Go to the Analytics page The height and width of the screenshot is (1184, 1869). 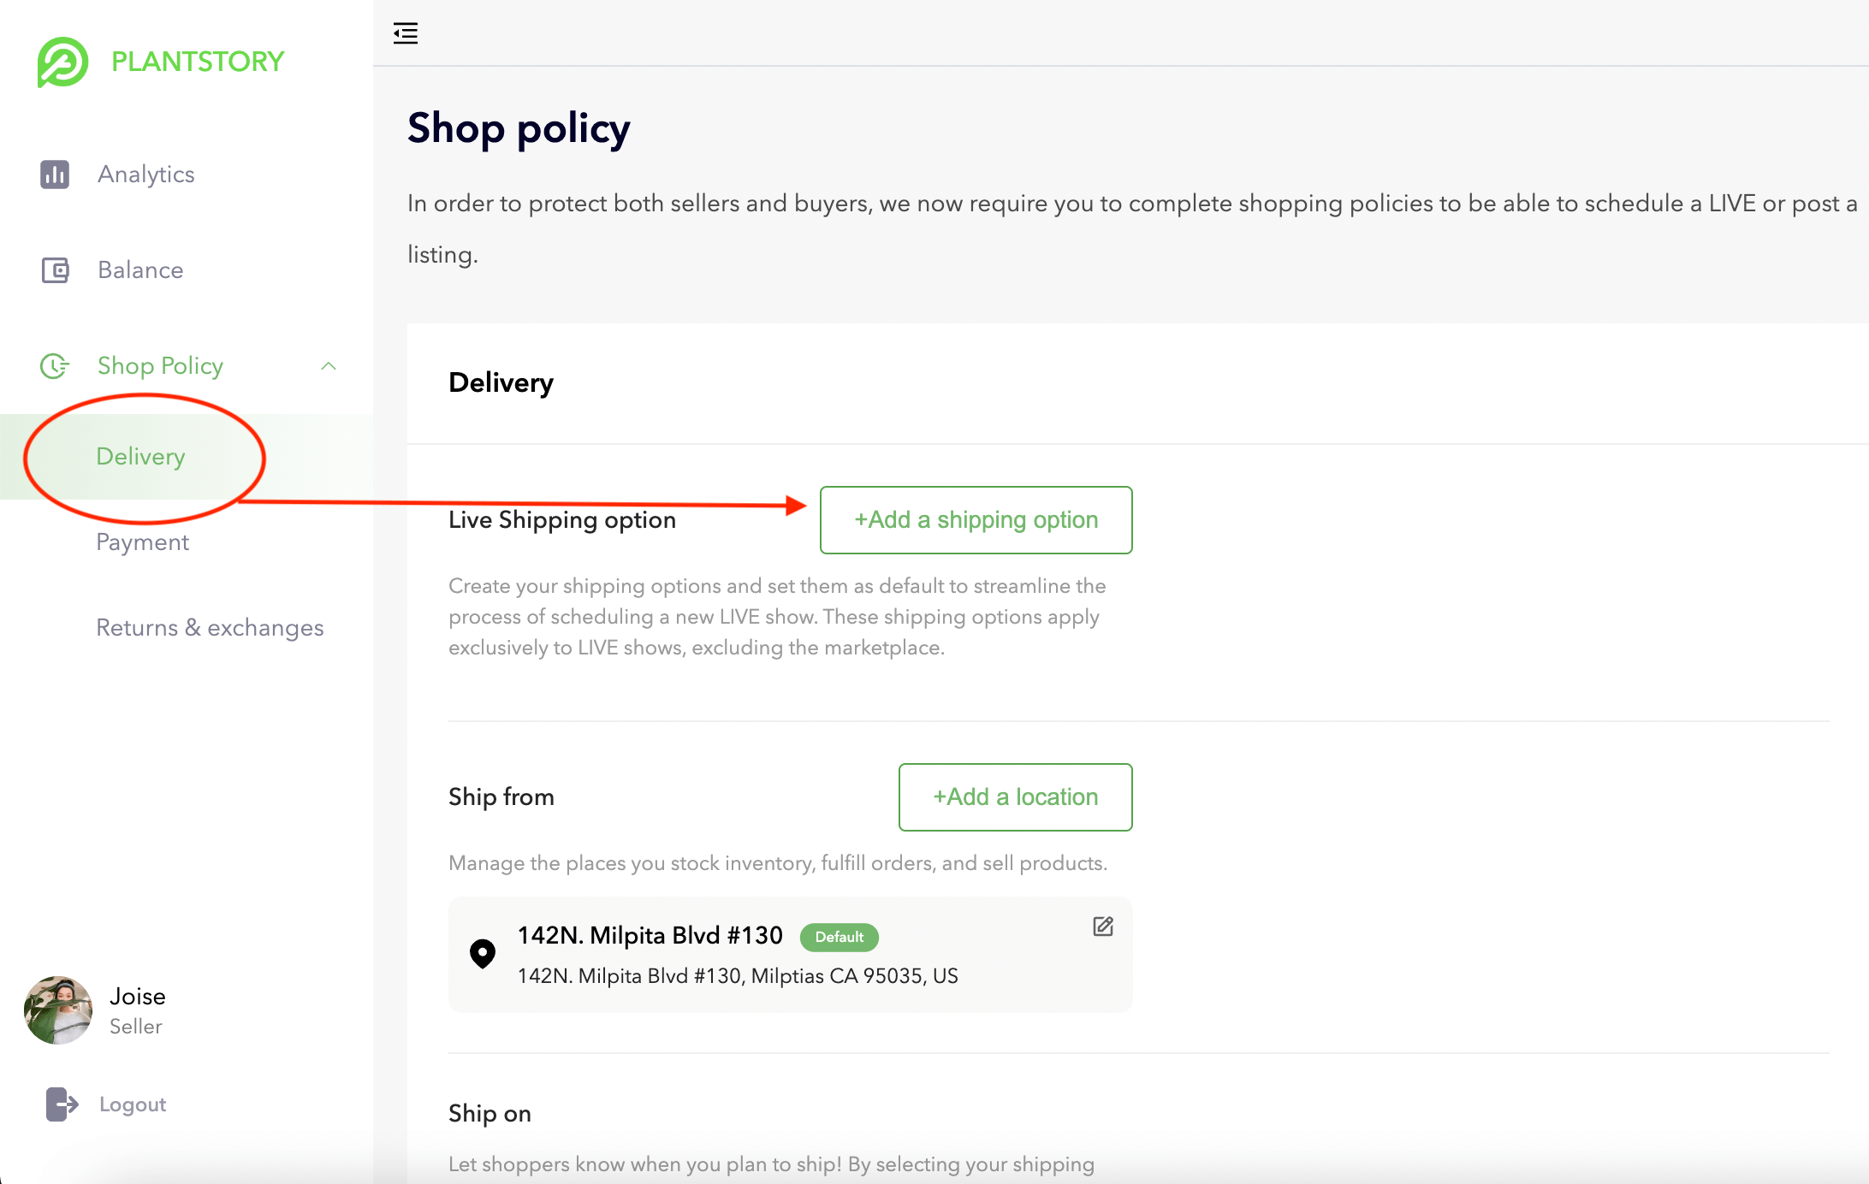coord(146,175)
